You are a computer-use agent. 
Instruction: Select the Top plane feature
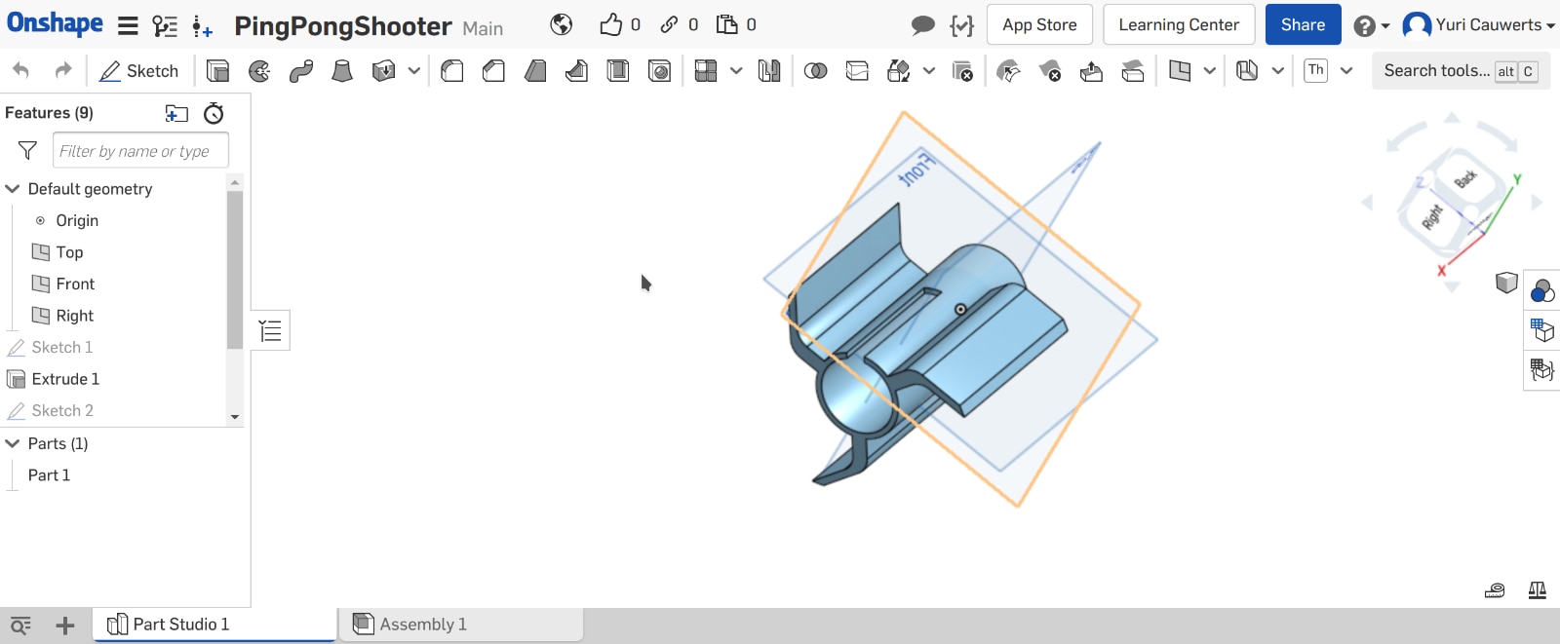(69, 252)
